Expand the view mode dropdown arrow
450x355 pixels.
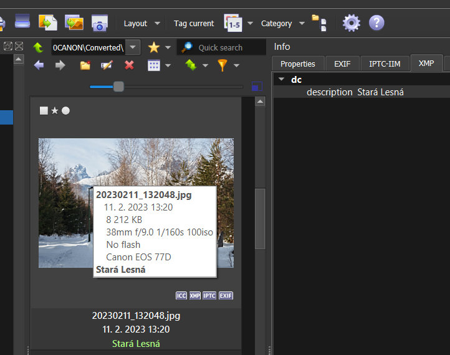[168, 65]
